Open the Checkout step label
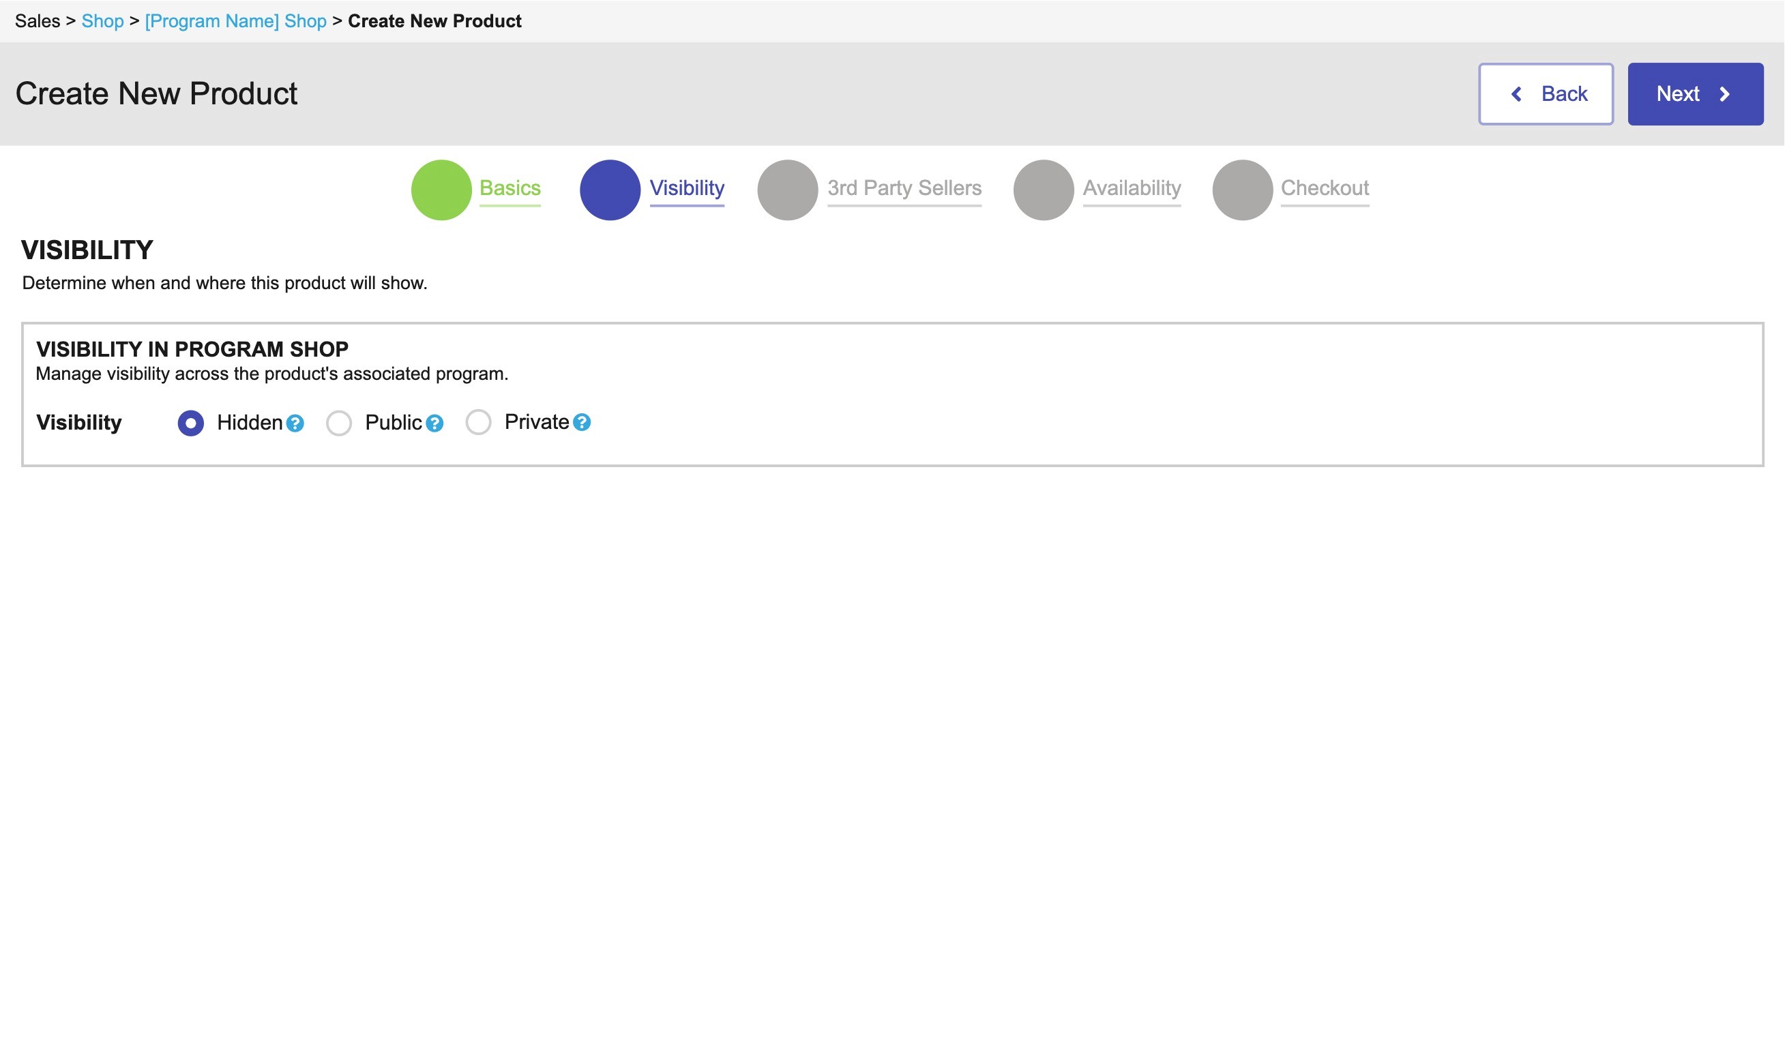Viewport: 1785px width, 1042px height. pos(1325,188)
